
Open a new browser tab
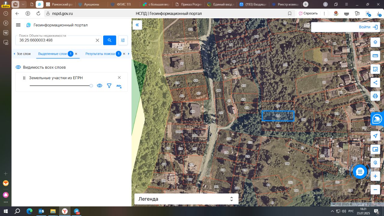[x=305, y=4]
